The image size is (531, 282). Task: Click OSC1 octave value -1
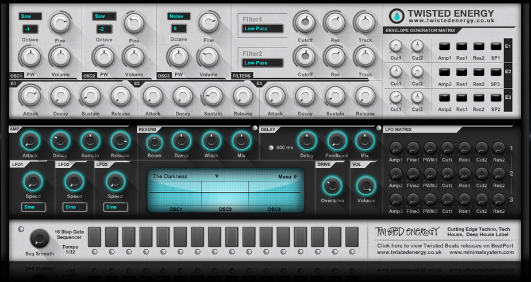tap(30, 29)
